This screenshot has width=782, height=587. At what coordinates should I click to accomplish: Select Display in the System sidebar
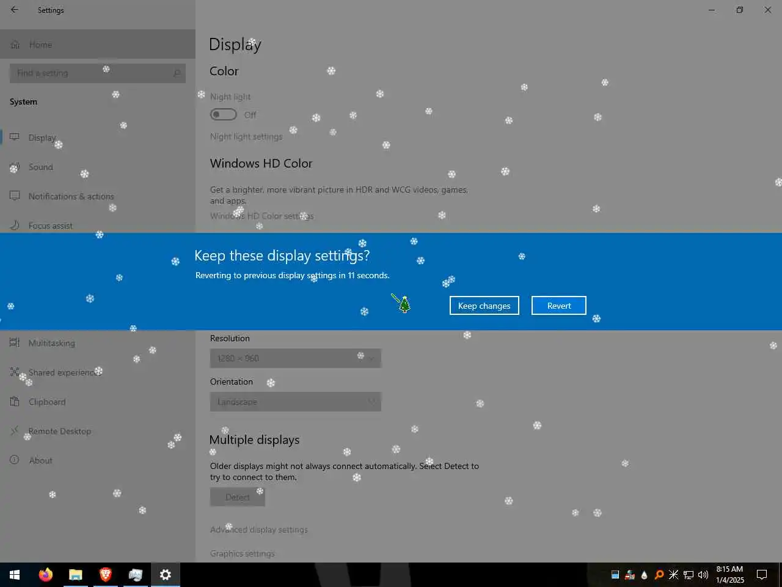coord(98,138)
